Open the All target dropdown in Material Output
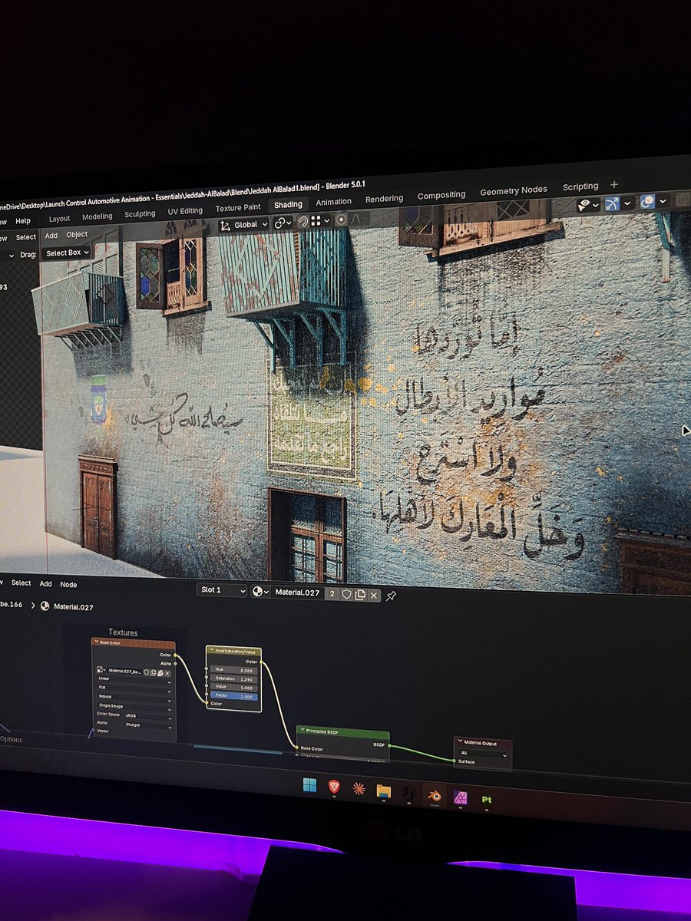Viewport: 691px width, 921px height. [x=483, y=753]
